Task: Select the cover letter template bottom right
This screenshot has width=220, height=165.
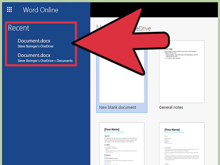Action: 182,144
